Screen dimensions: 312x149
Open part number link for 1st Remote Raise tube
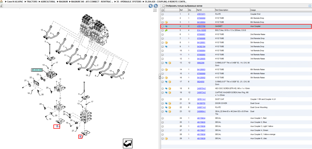click(x=201, y=55)
